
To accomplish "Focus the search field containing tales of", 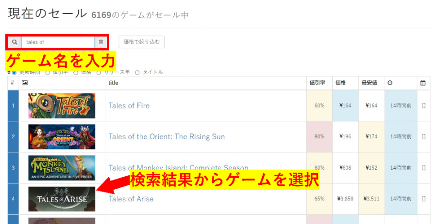I will [58, 42].
